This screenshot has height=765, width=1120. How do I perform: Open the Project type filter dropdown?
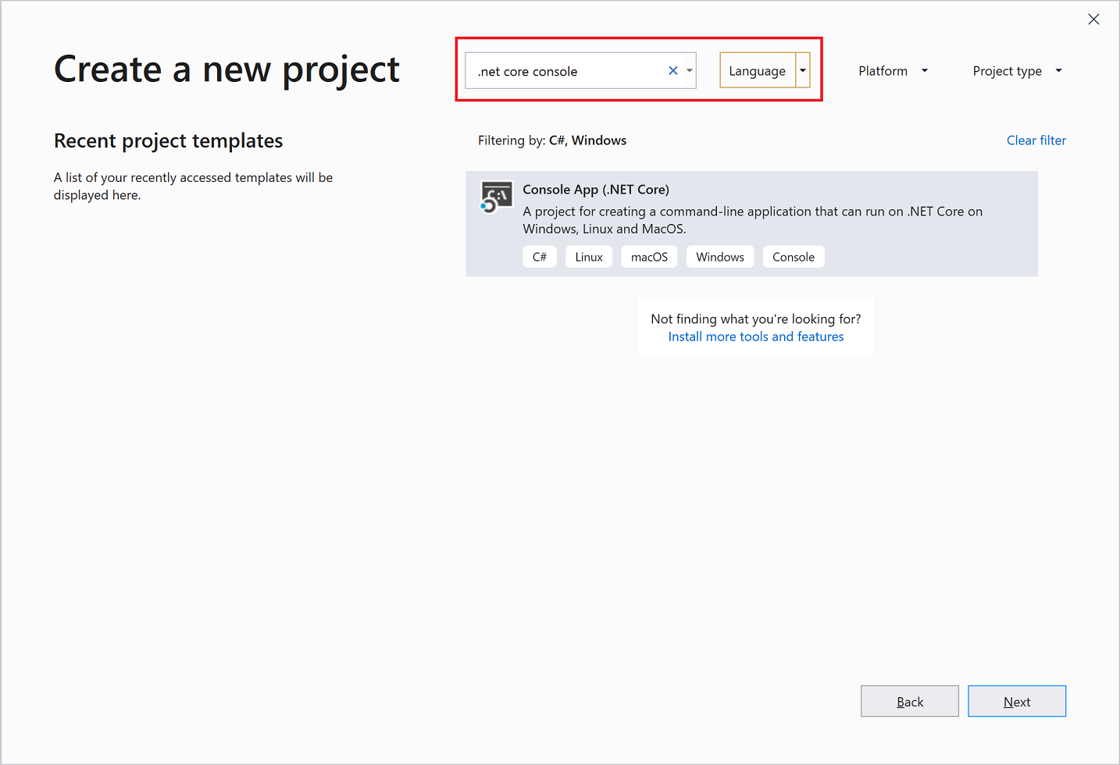pos(1016,70)
